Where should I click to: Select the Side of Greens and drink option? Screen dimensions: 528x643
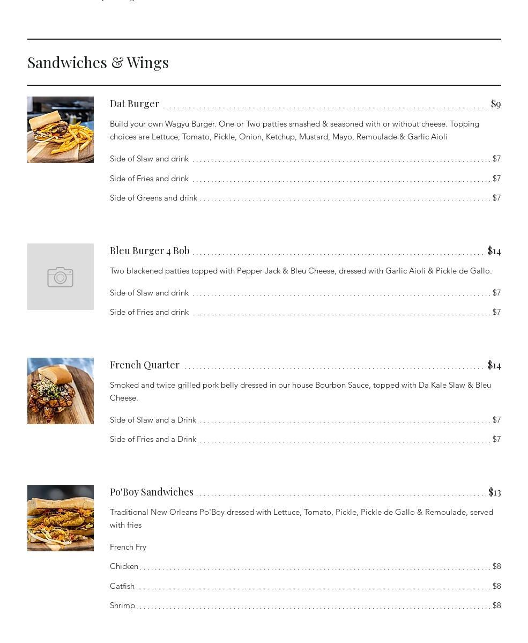tap(153, 198)
